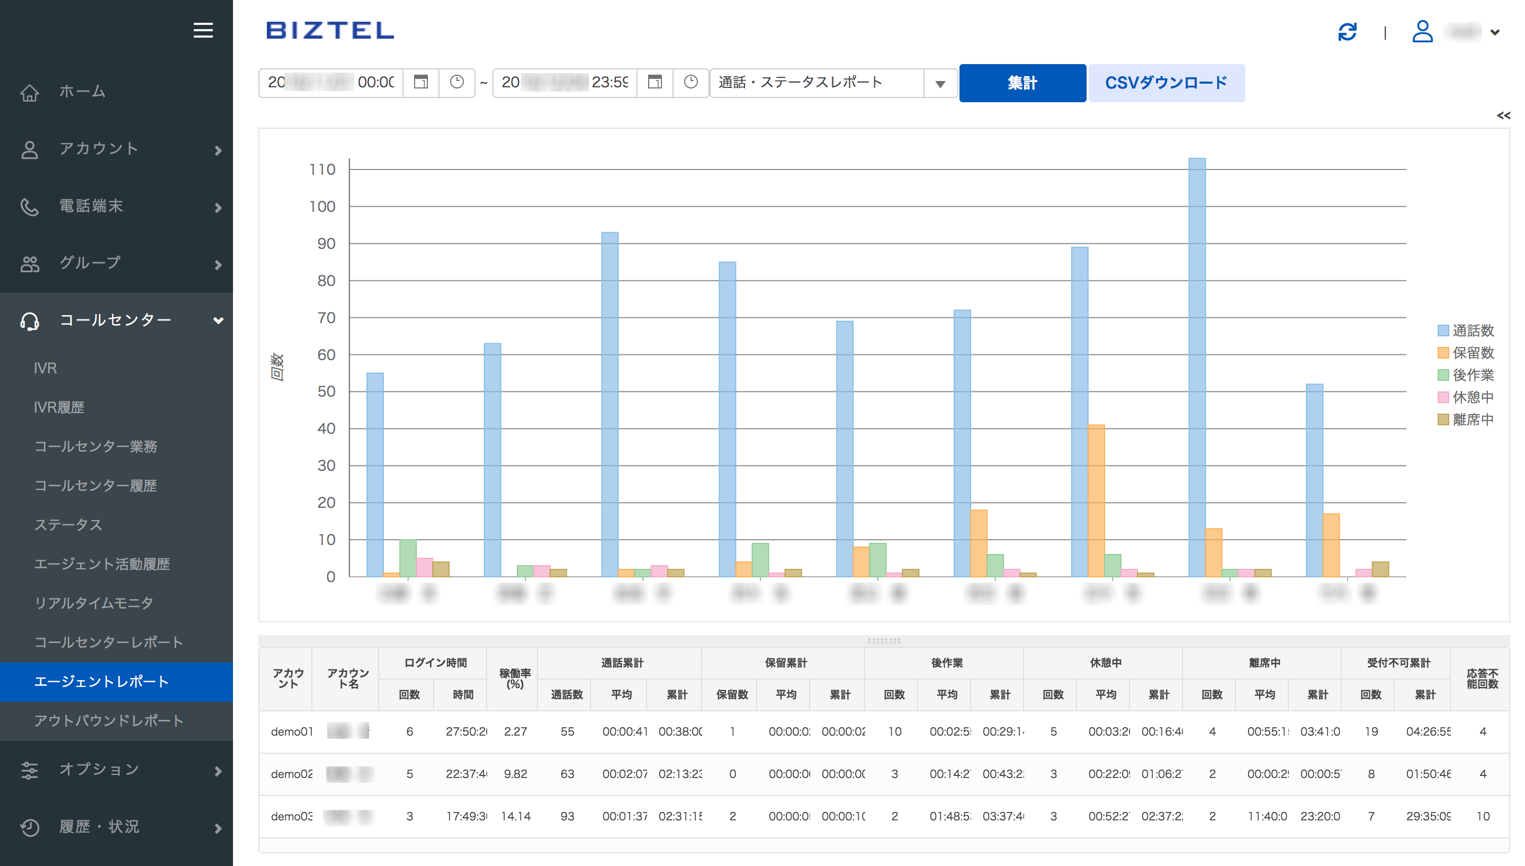Open the end date calendar picker
The image size is (1525, 866).
[654, 82]
